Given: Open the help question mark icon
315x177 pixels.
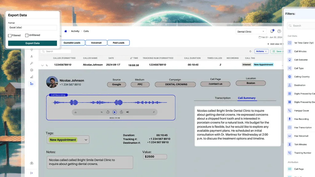Looking at the screenshot, I should [x=279, y=31].
